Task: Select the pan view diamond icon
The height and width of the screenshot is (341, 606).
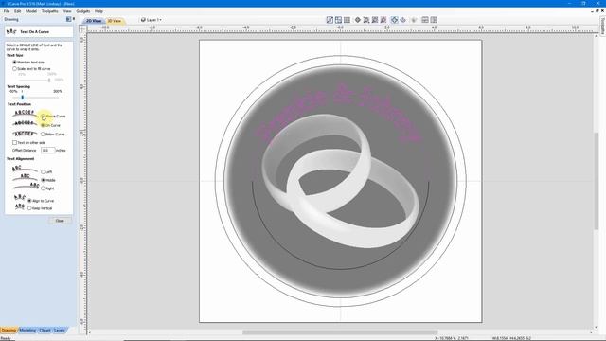Action: 358,20
